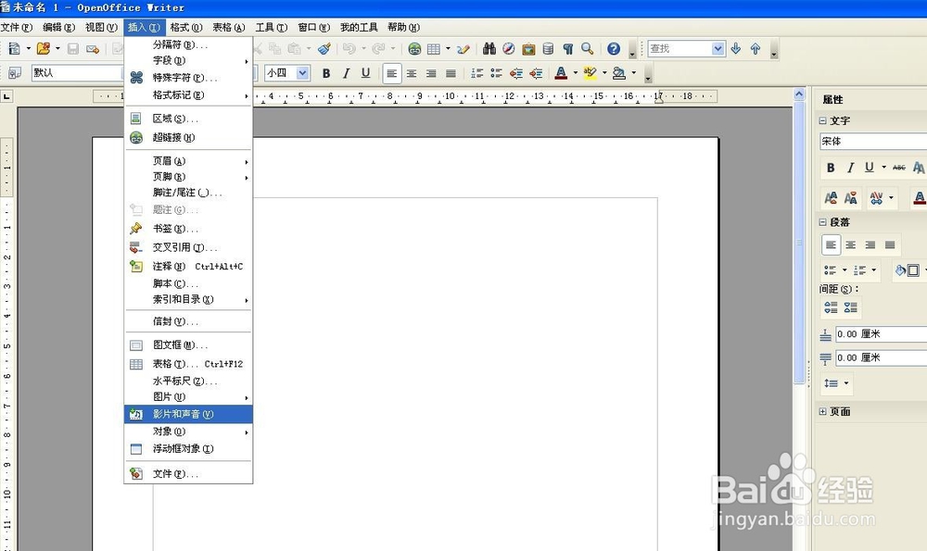Choose 超链接 from Insert menu
The height and width of the screenshot is (551, 927).
tap(188, 137)
